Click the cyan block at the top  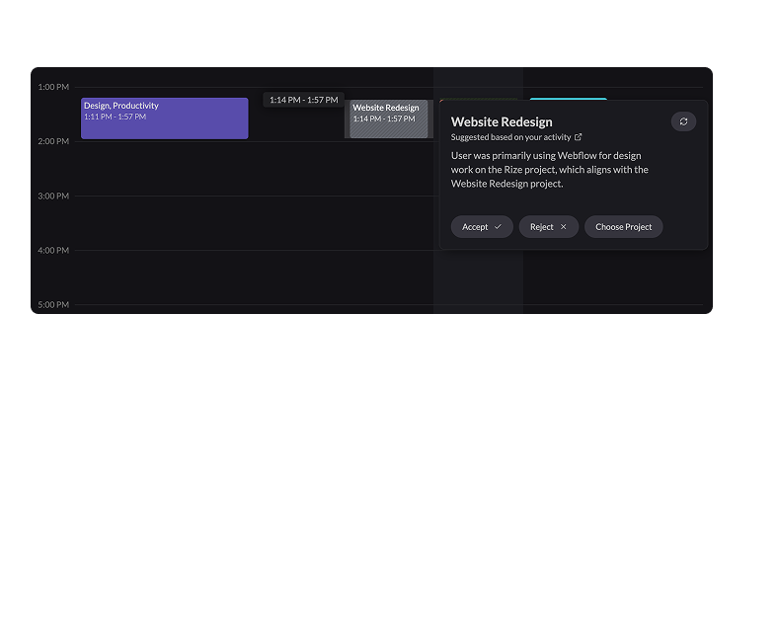tap(568, 99)
